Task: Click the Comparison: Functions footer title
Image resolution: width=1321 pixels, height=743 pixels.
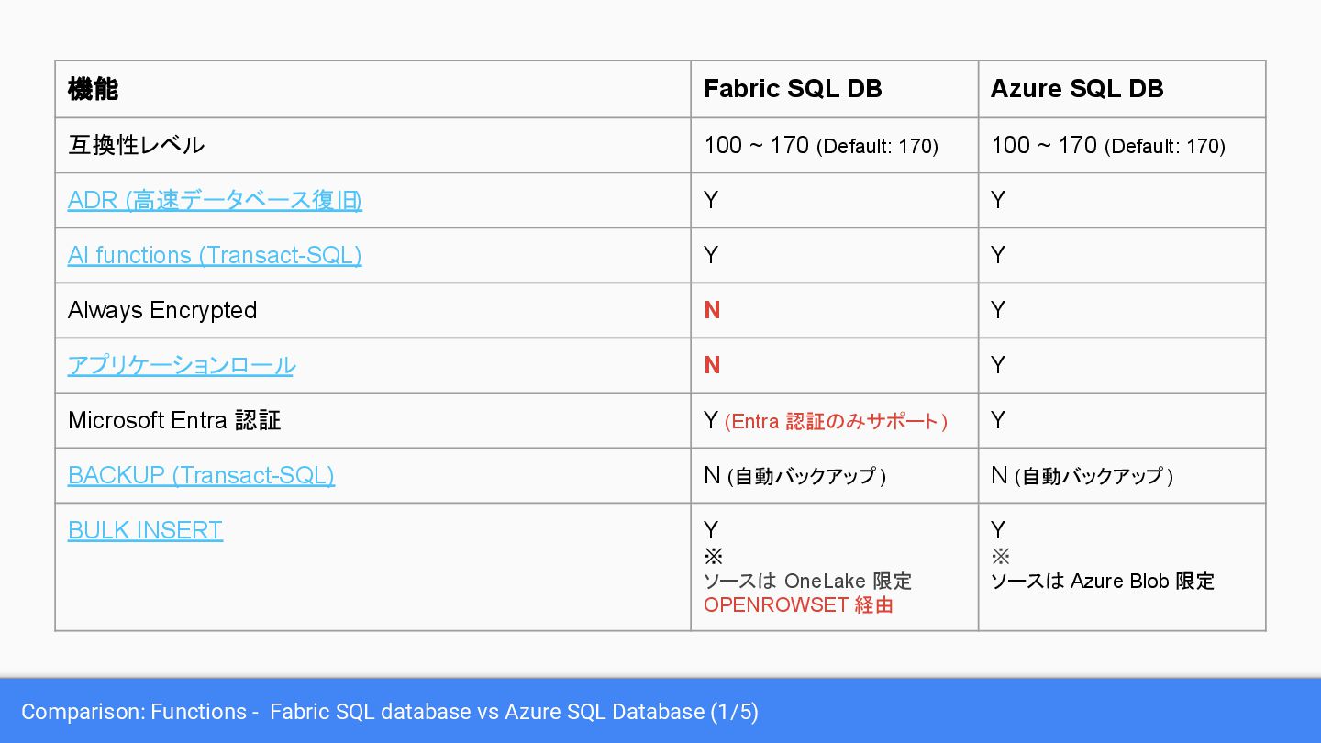Action: tap(390, 712)
